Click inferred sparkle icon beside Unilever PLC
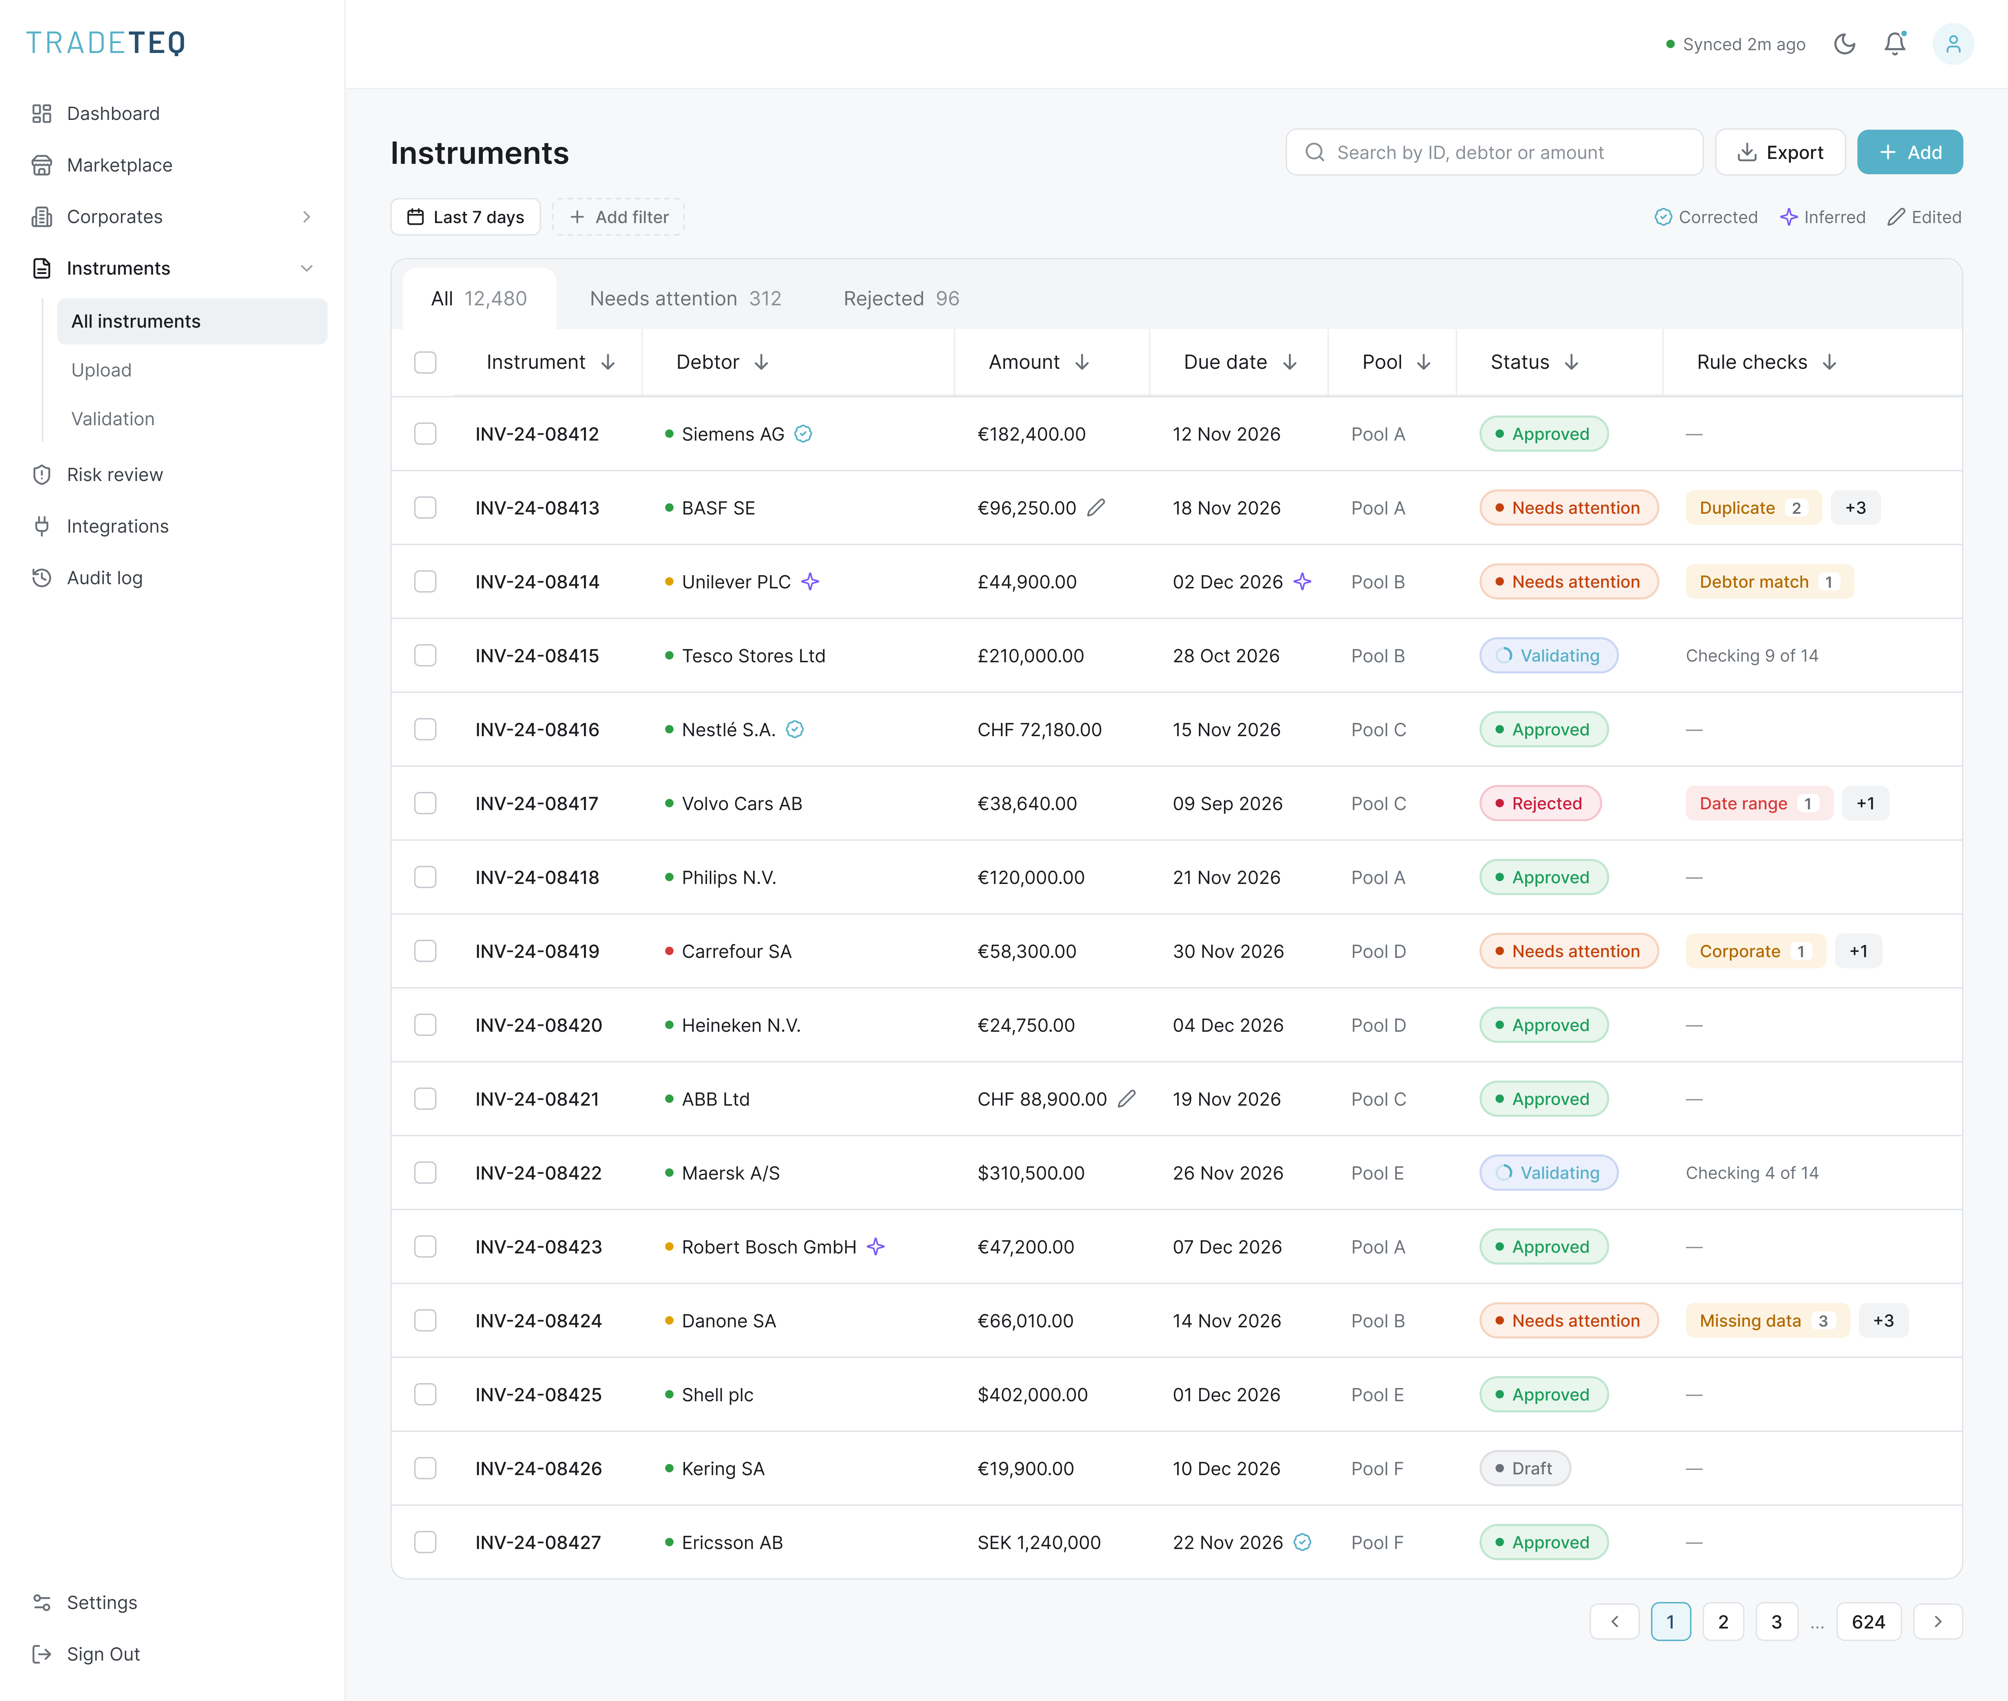Screen dimensions: 2008x1701 tap(810, 581)
